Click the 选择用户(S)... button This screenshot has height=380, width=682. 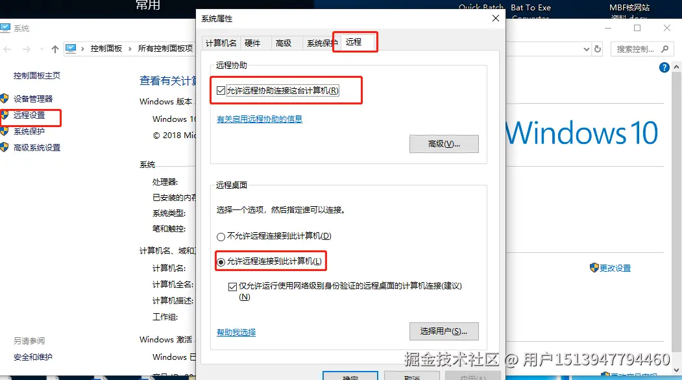444,331
